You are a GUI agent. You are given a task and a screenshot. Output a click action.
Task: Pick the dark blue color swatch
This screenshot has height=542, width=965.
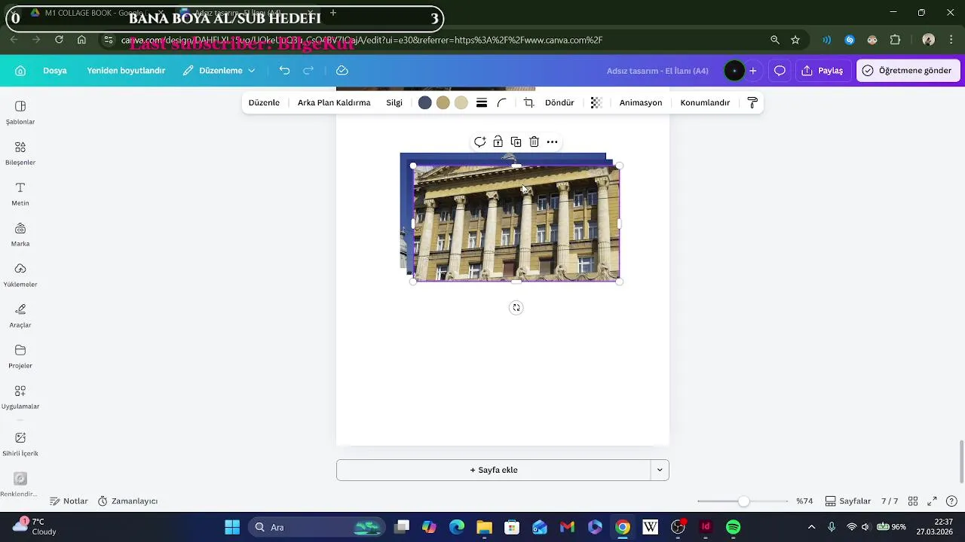point(425,103)
